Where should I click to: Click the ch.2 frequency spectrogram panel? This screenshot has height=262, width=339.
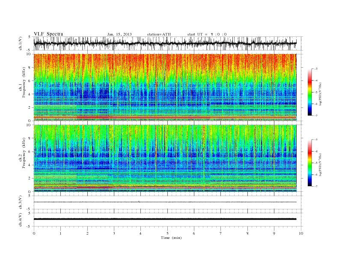pos(165,158)
